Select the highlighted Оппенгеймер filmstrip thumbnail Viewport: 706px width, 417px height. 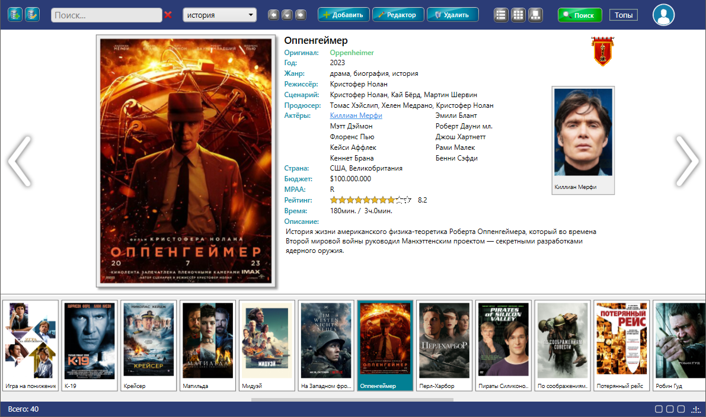click(x=385, y=345)
